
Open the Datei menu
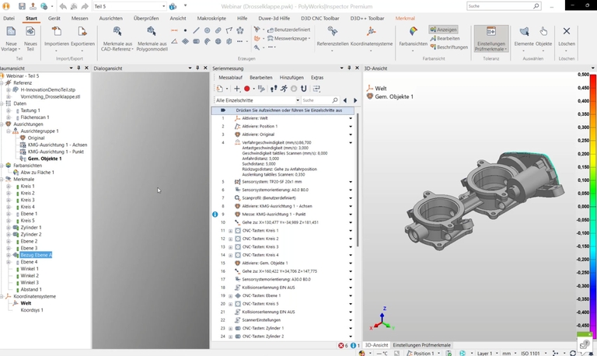(9, 19)
